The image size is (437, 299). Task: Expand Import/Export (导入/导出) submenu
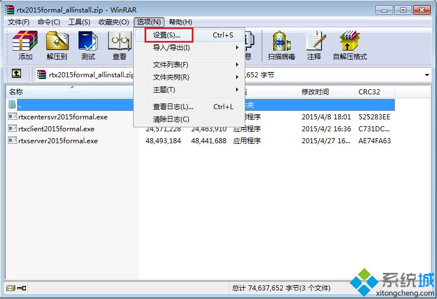pyautogui.click(x=189, y=48)
